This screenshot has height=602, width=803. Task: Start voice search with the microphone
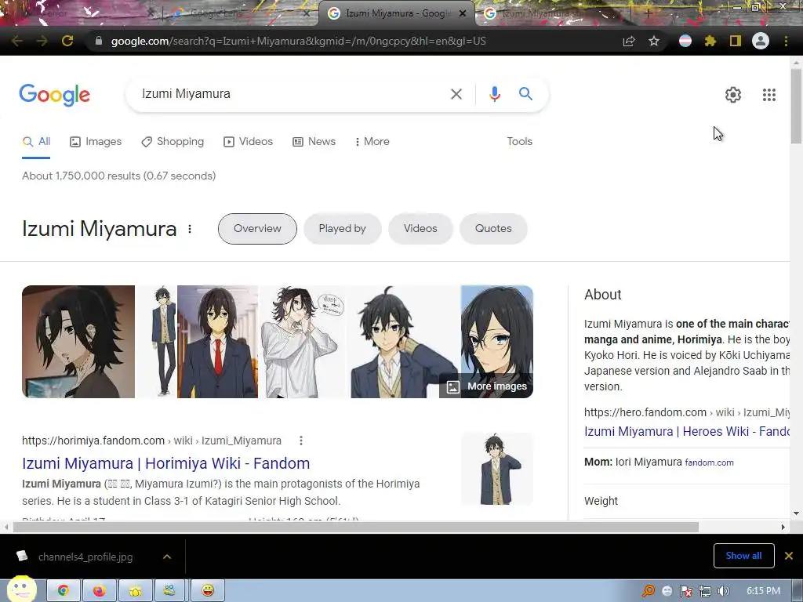coord(494,94)
